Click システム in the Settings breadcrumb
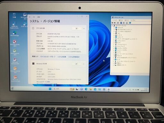This screenshot has height=123, width=164. pyautogui.click(x=34, y=21)
